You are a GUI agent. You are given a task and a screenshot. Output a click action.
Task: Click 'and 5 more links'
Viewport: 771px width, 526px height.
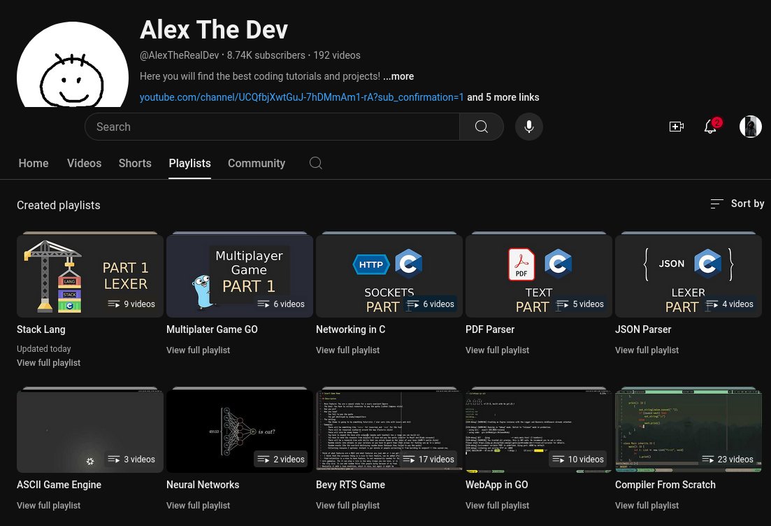click(x=503, y=97)
